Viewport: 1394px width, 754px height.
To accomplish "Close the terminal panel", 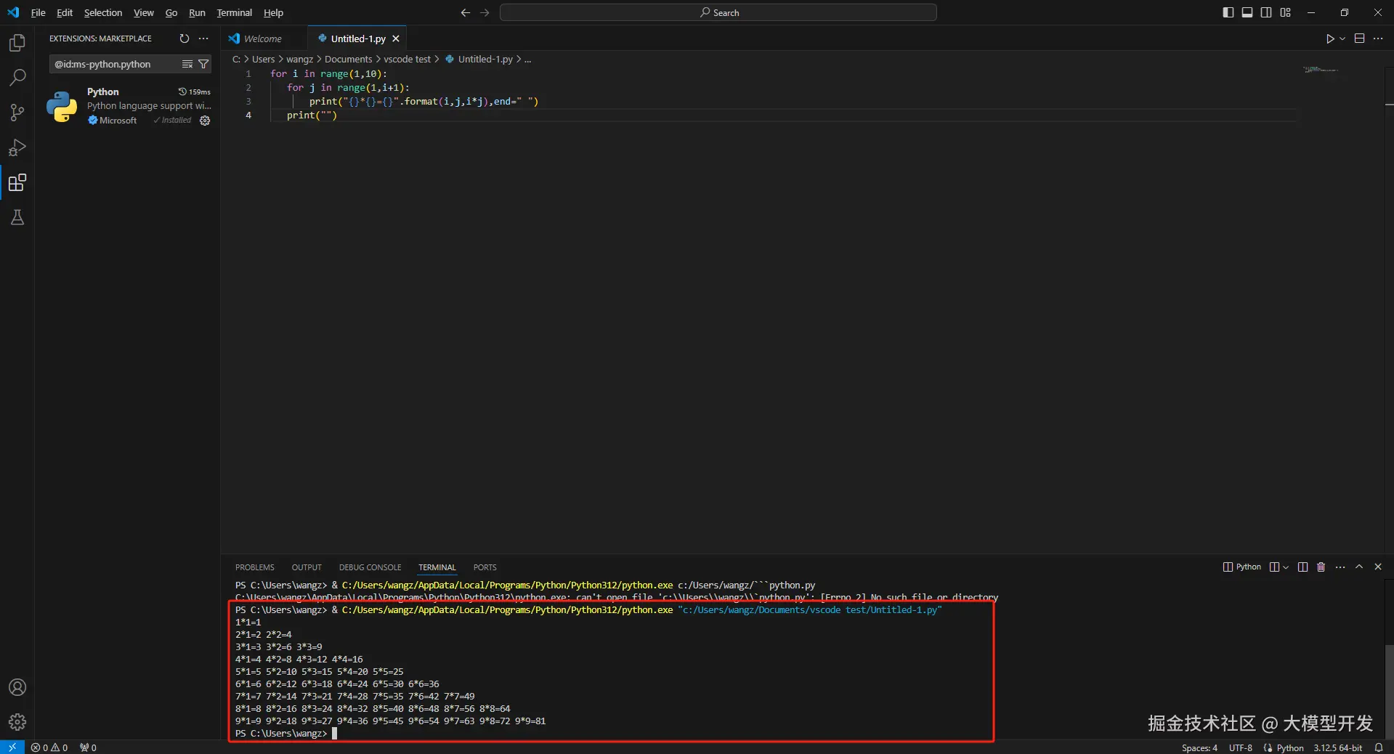I will (1378, 567).
